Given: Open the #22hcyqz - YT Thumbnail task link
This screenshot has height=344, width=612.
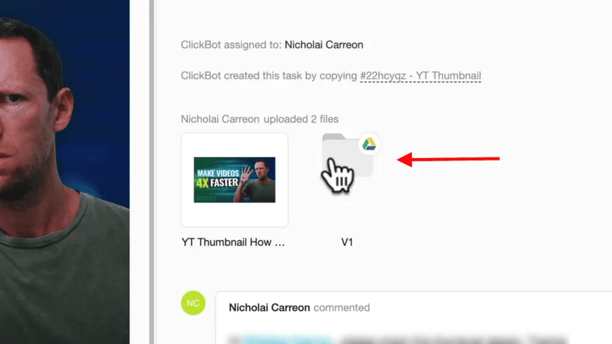Looking at the screenshot, I should click(420, 76).
